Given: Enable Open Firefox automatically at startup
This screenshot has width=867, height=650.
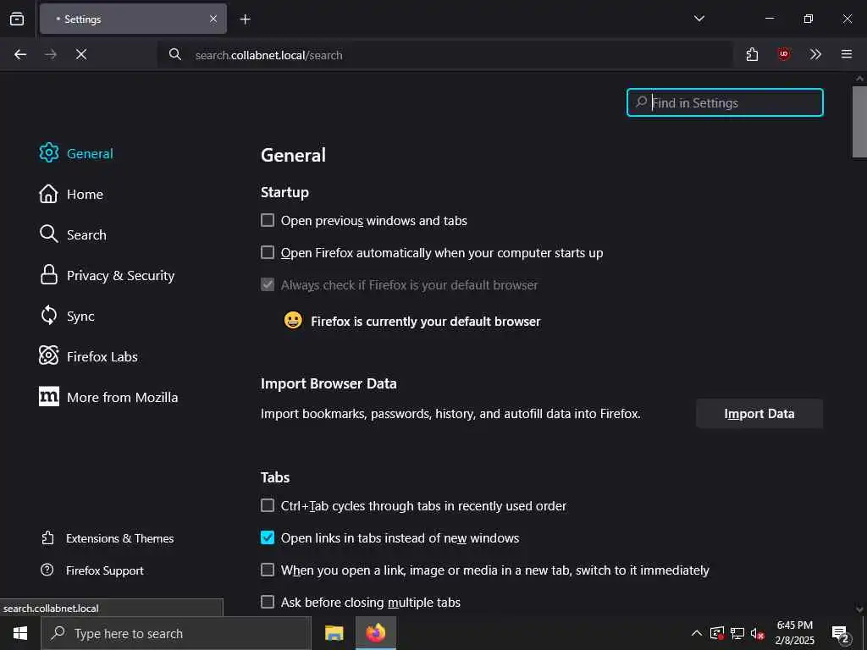Looking at the screenshot, I should 267,252.
